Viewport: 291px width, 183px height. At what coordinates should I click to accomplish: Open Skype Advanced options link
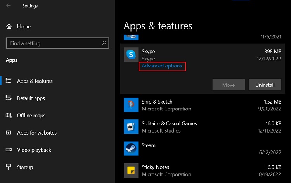coord(162,66)
